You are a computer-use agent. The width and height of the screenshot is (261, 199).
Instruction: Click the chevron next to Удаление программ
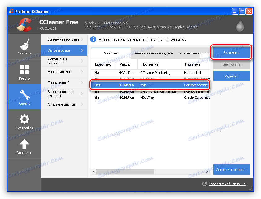coord(82,39)
